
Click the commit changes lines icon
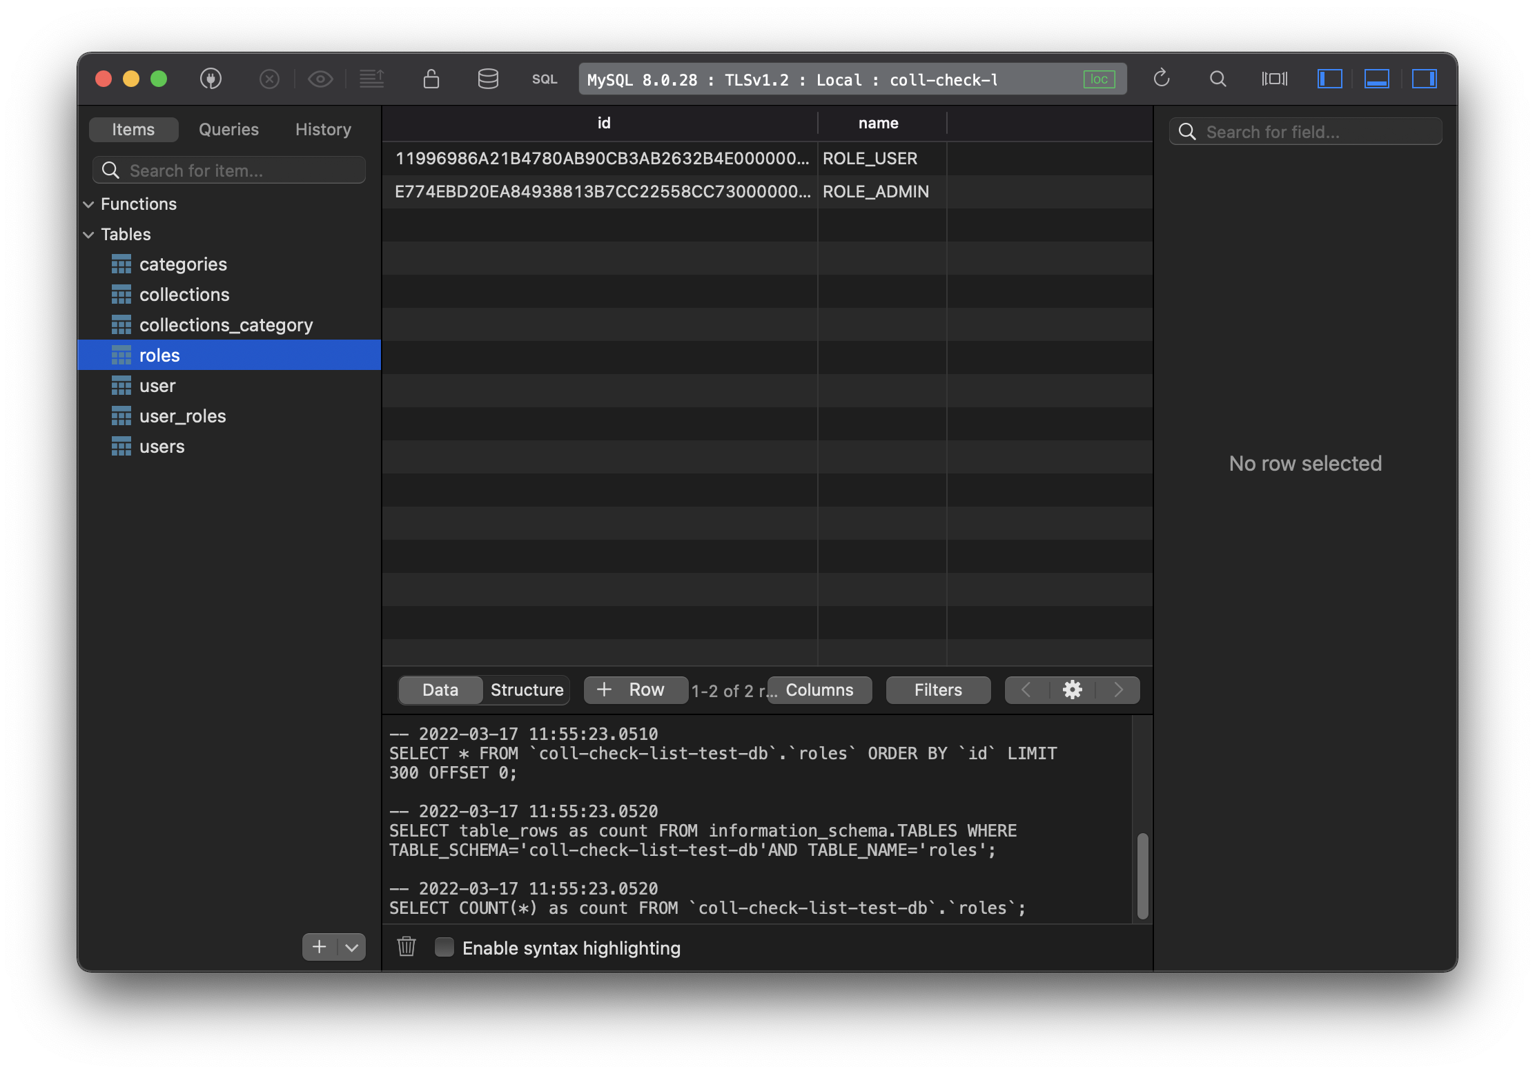coord(372,79)
